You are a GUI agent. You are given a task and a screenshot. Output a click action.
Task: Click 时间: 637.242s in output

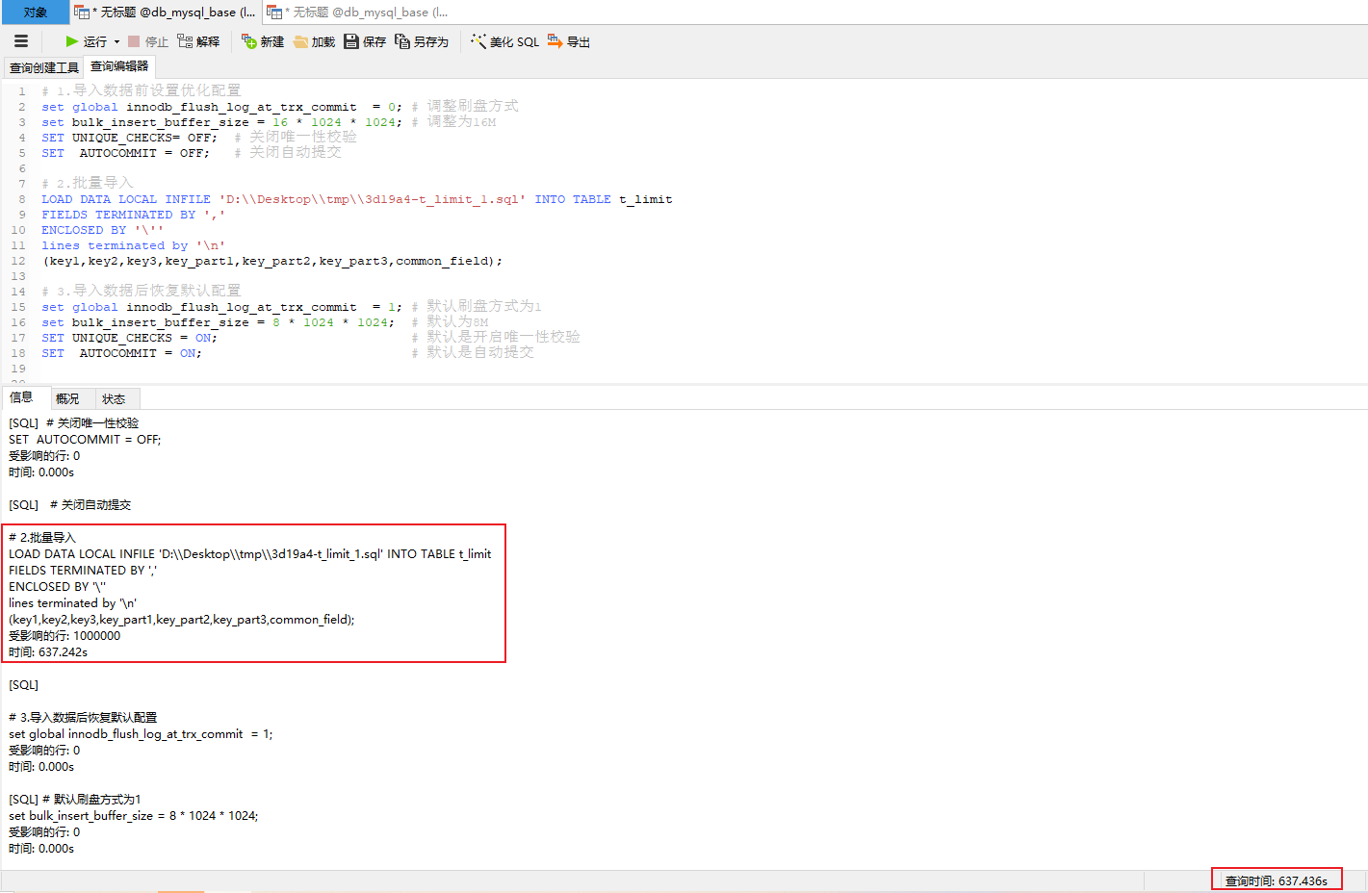tap(48, 651)
